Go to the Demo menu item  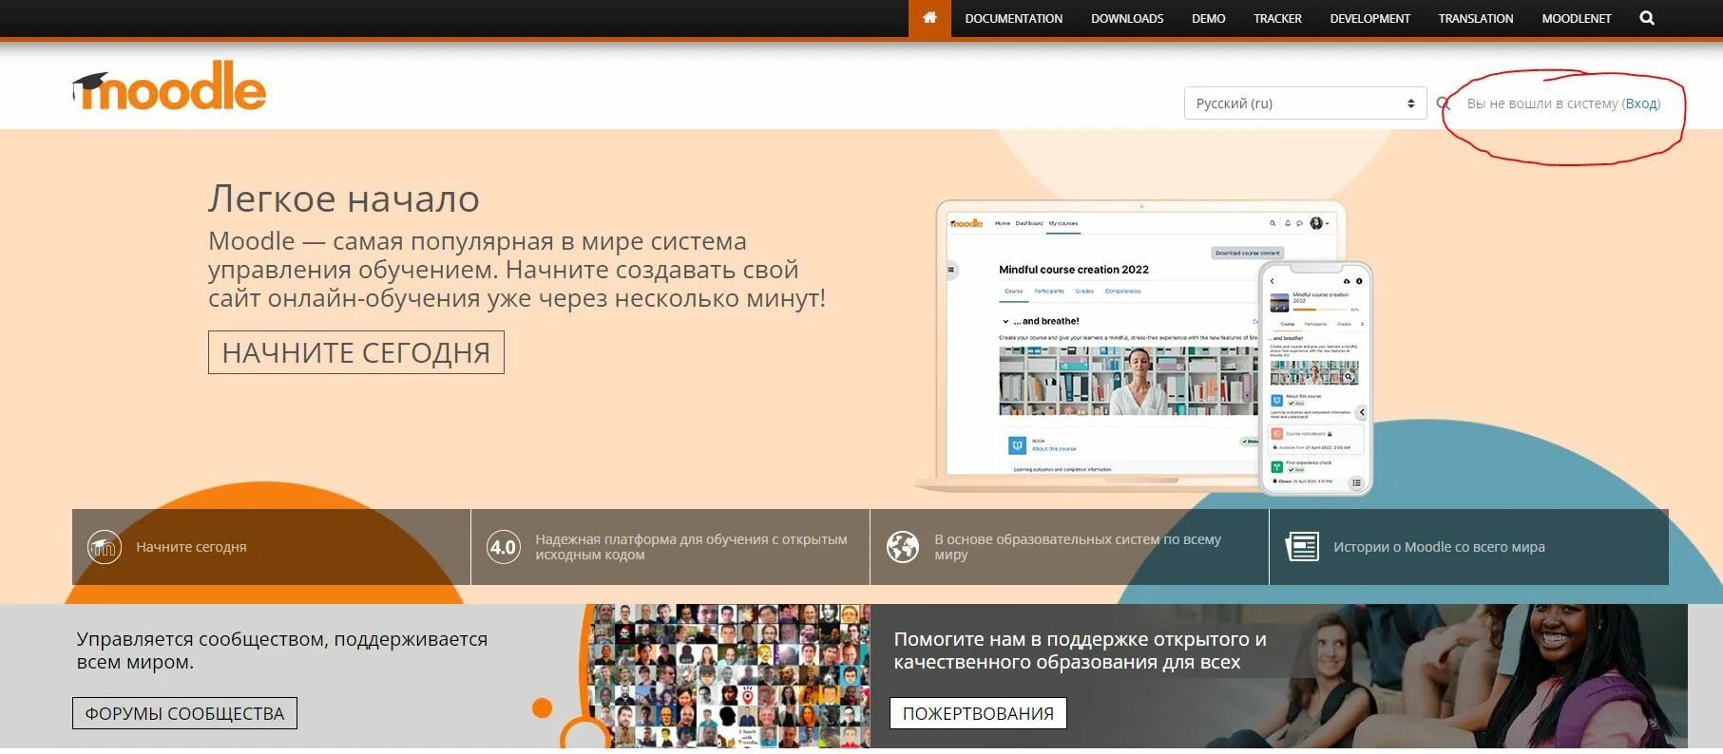point(1208,18)
